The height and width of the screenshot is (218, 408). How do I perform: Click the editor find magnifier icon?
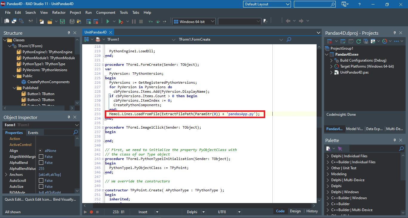click(289, 39)
